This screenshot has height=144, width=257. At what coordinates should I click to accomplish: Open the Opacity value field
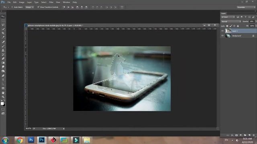pyautogui.click(x=252, y=21)
